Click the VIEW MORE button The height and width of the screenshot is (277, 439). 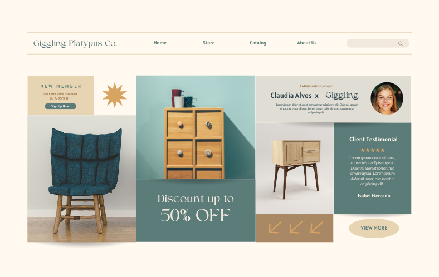pos(374,228)
